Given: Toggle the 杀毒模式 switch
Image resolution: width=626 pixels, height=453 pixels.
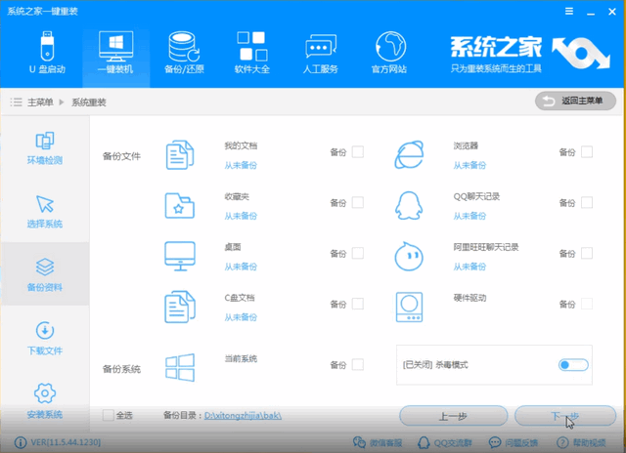Looking at the screenshot, I should [x=573, y=365].
